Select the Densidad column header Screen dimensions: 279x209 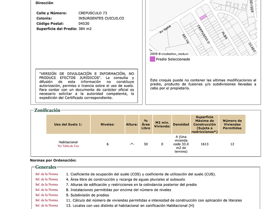coord(181,124)
